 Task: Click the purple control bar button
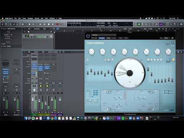point(161,24)
